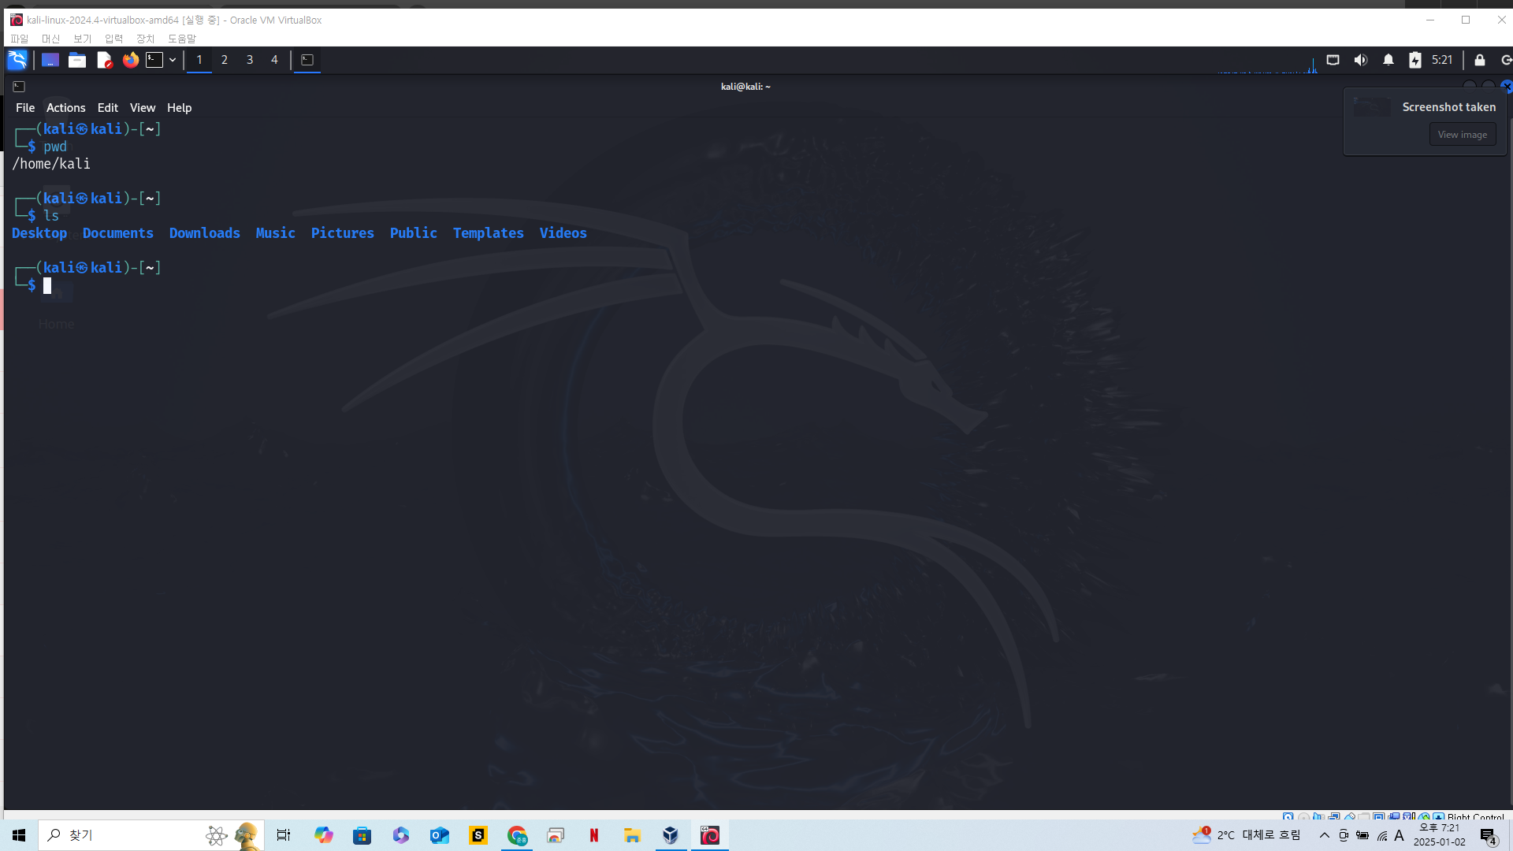Launch terminal emulator from panel
1513x851 pixels.
tap(154, 60)
